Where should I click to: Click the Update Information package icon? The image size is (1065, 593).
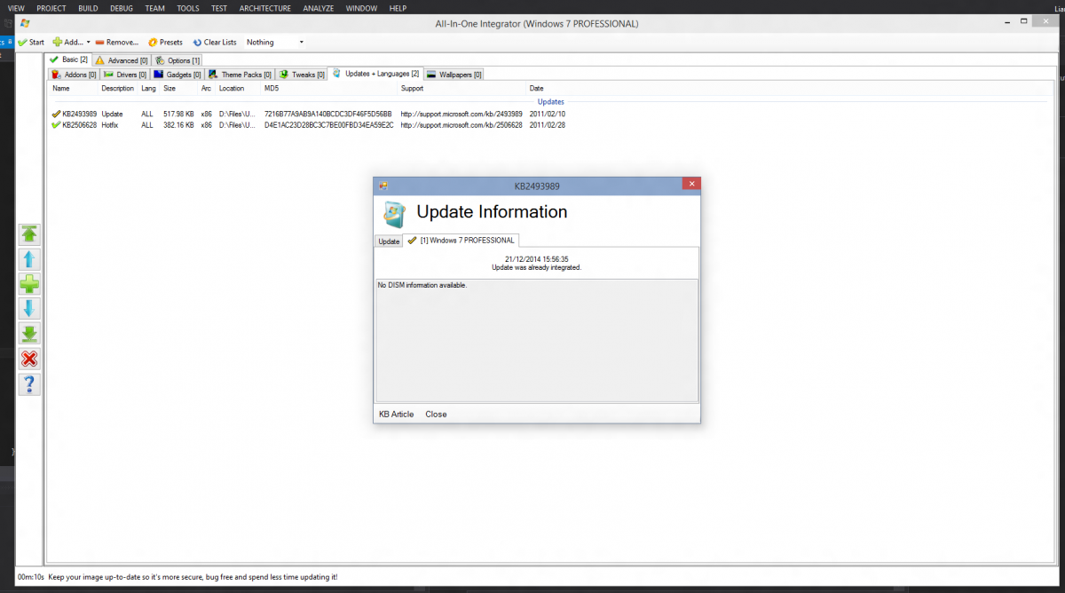pyautogui.click(x=394, y=214)
